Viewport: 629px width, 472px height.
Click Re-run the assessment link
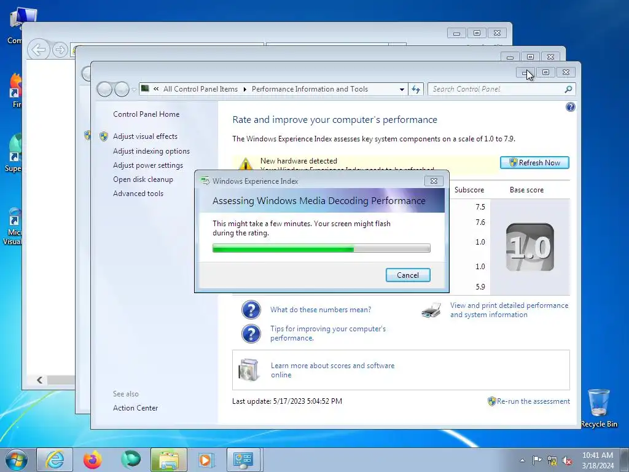[533, 401]
